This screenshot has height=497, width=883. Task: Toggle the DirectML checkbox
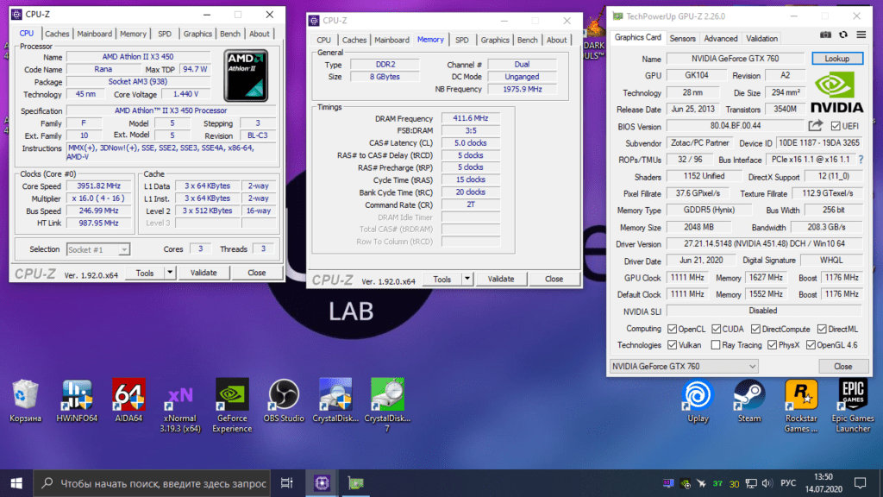[x=822, y=329]
